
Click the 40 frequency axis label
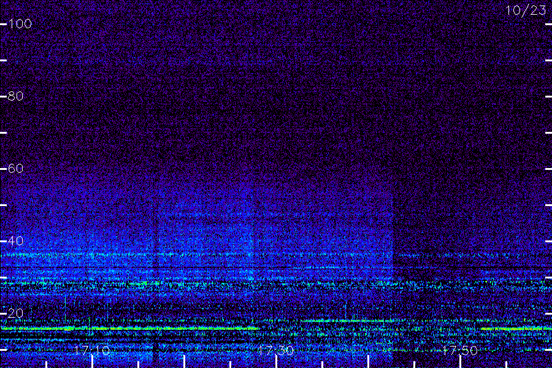tap(16, 241)
